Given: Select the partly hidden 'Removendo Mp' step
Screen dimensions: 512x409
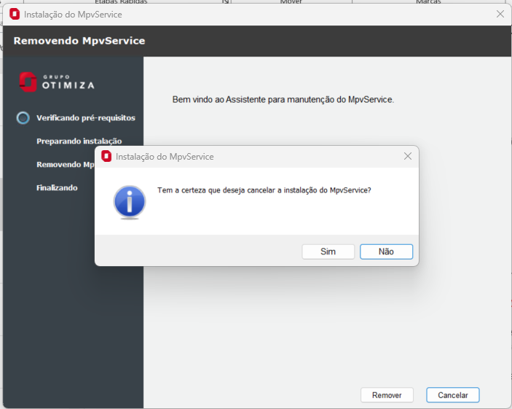Looking at the screenshot, I should click(x=66, y=165).
